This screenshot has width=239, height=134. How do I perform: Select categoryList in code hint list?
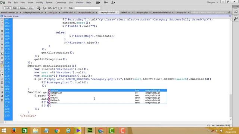[108, 93]
